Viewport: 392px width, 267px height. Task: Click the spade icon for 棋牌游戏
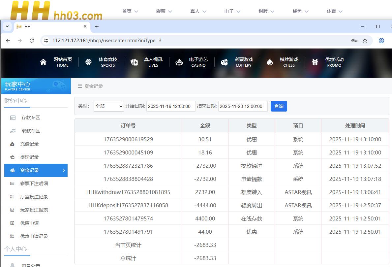point(270,62)
